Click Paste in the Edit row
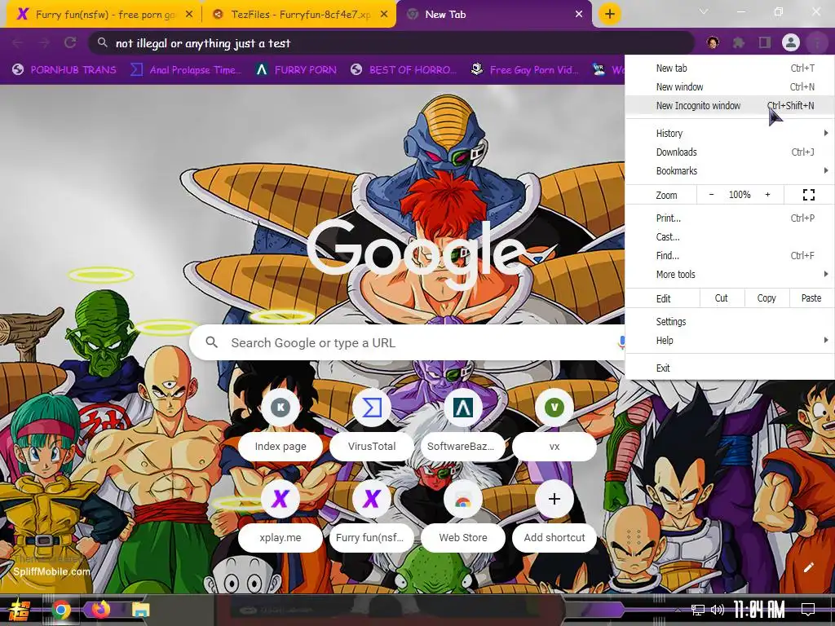Image resolution: width=835 pixels, height=626 pixels. [811, 298]
